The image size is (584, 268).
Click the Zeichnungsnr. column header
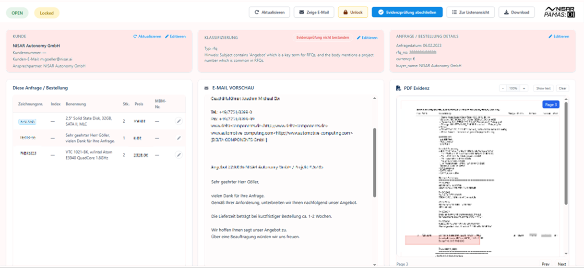coord(31,104)
